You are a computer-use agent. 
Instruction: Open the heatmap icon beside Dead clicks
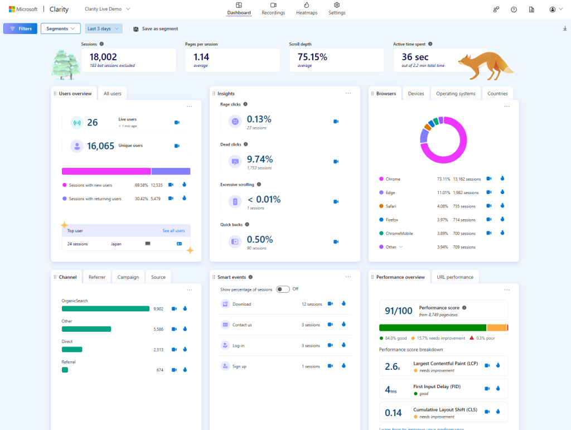pos(335,161)
